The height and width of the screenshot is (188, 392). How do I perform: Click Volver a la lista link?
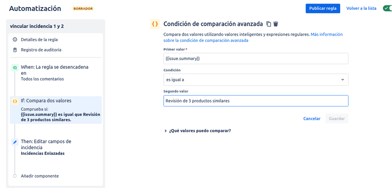[361, 8]
